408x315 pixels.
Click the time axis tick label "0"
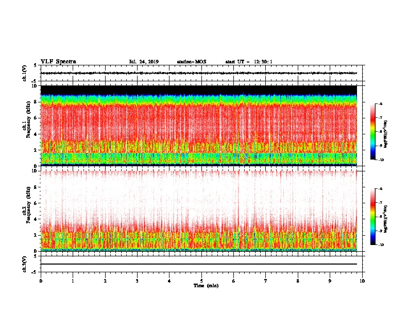tap(41, 281)
